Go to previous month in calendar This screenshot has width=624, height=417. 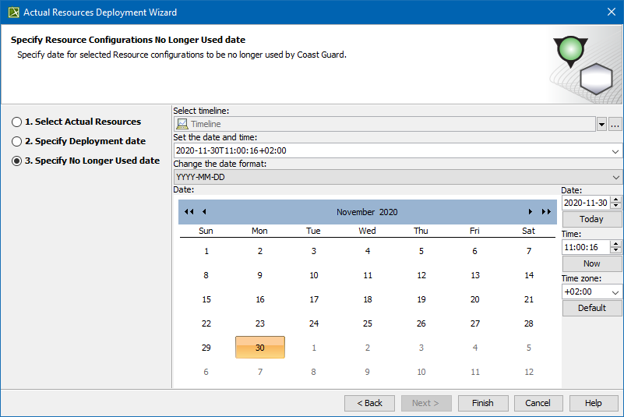(204, 212)
